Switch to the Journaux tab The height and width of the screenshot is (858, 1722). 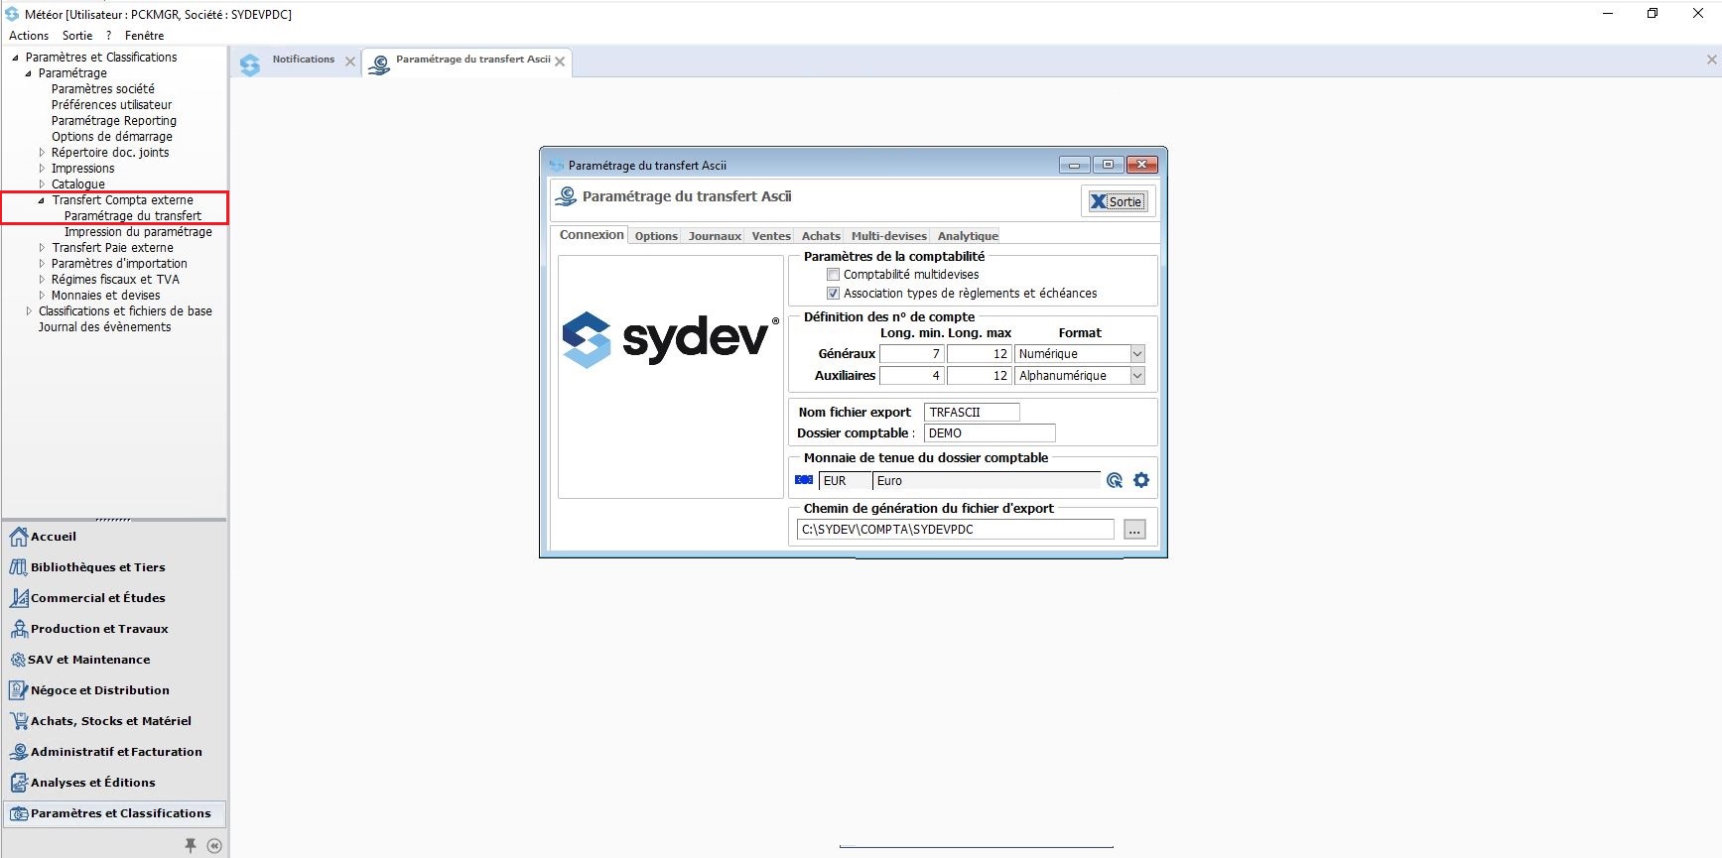[x=715, y=236]
